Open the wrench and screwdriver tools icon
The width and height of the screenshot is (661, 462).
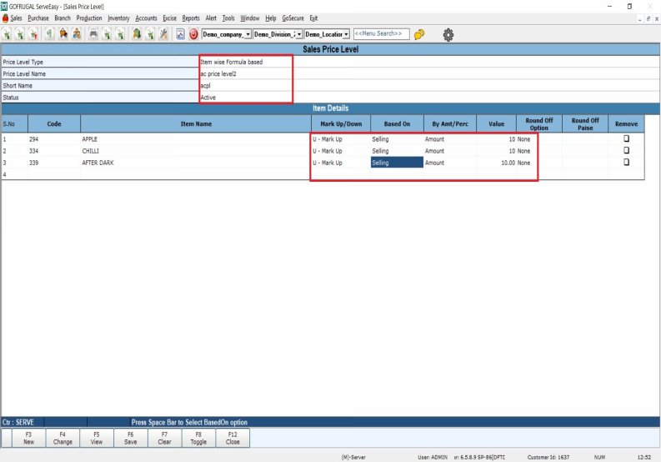coord(163,34)
